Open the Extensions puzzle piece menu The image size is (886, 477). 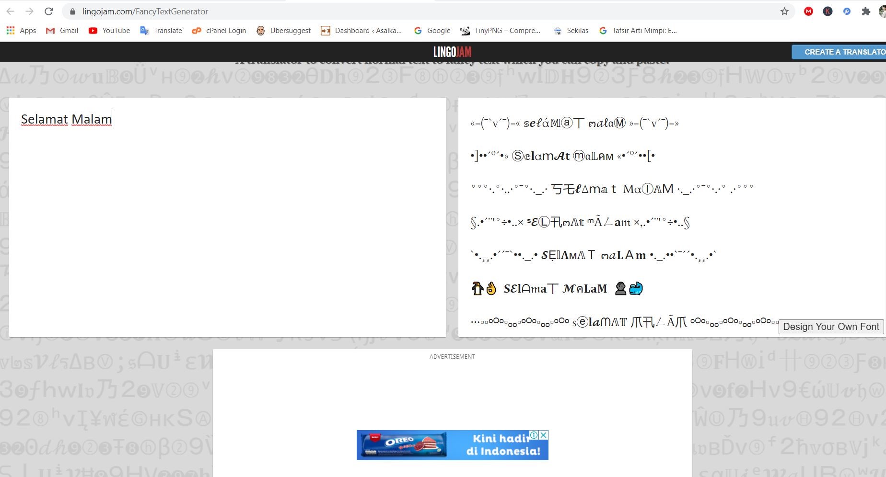point(866,11)
